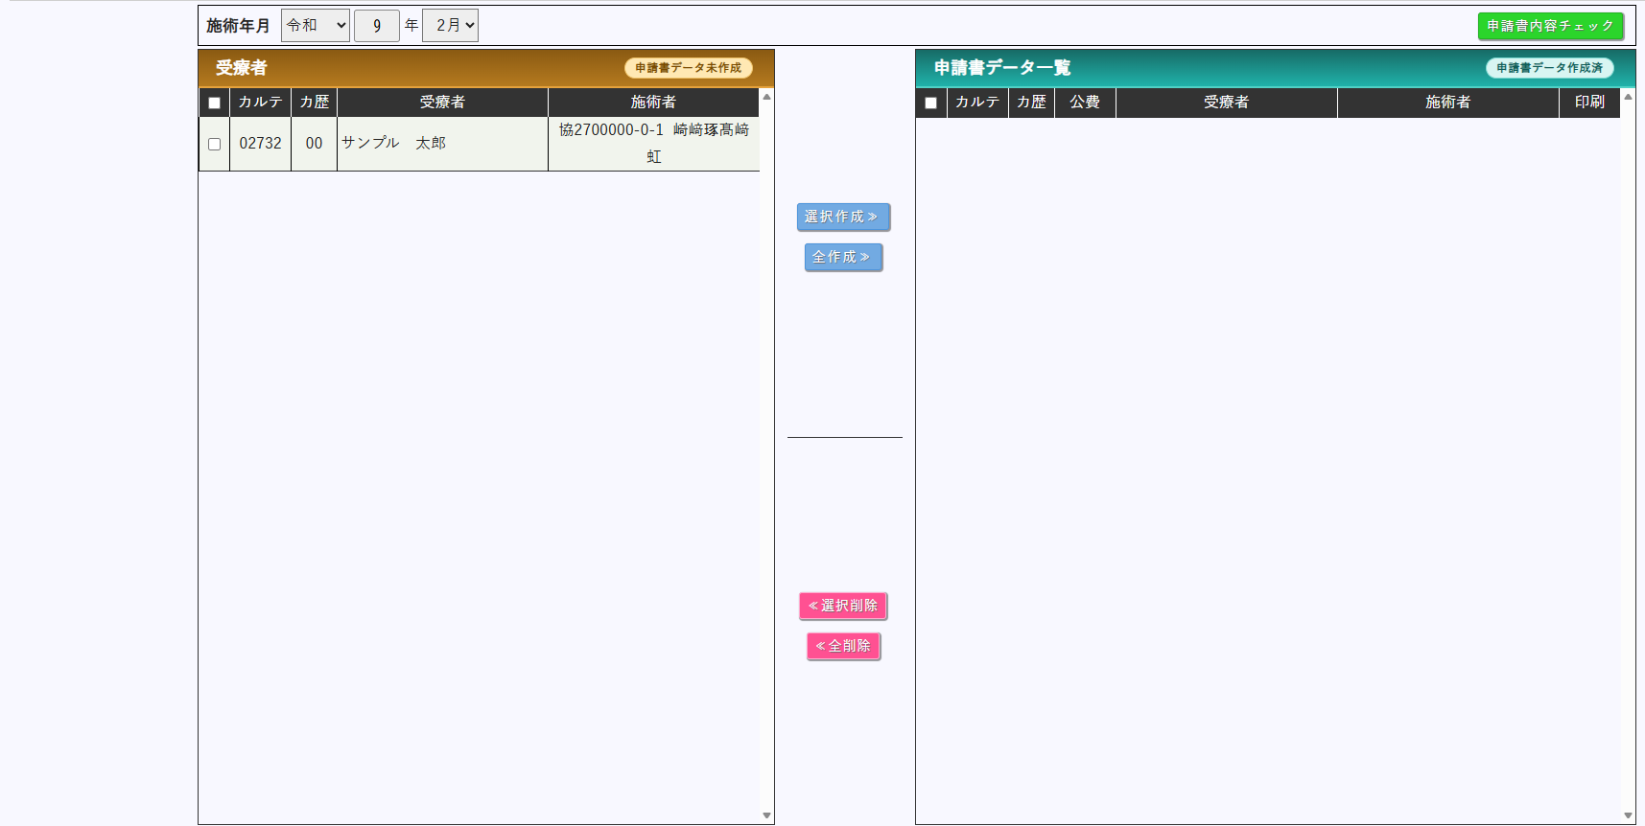This screenshot has height=826, width=1645.
Task: Click the down arrow of 申請書データ一覧 scrollbar
Action: pyautogui.click(x=1628, y=815)
